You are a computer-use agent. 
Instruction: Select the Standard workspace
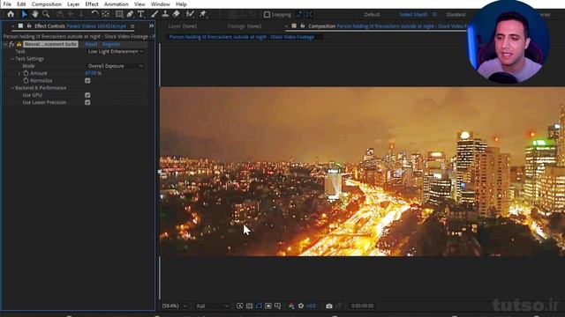pyautogui.click(x=456, y=15)
